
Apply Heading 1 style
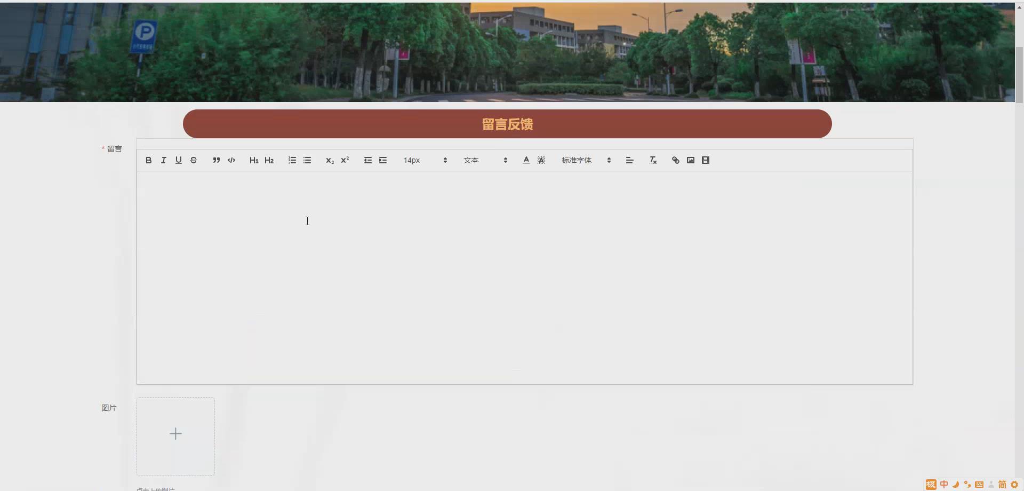tap(253, 160)
